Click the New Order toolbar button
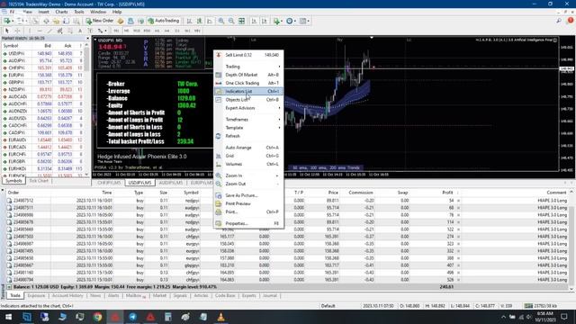 100,21
